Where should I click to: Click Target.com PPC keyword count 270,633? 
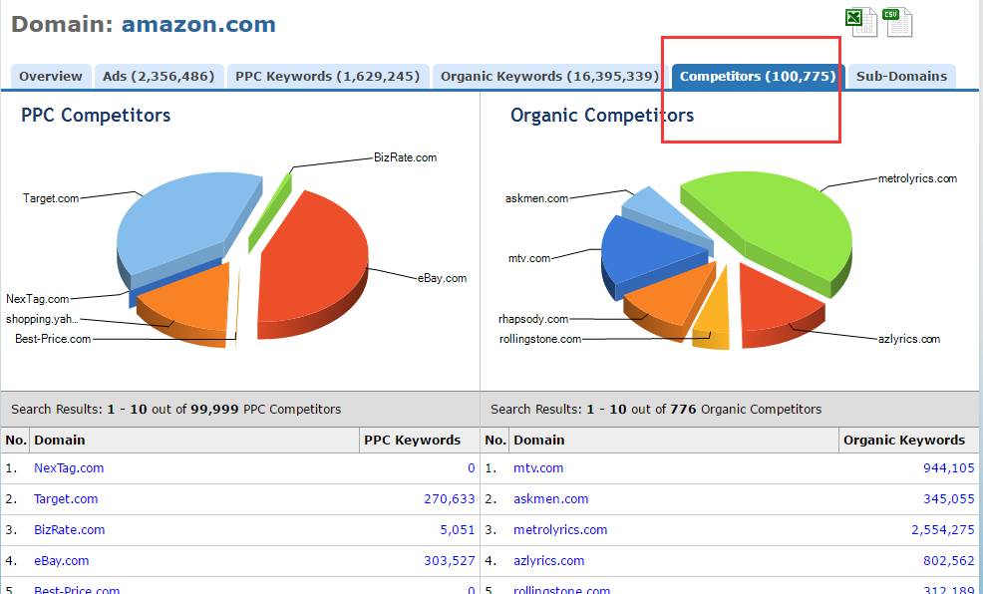point(450,499)
